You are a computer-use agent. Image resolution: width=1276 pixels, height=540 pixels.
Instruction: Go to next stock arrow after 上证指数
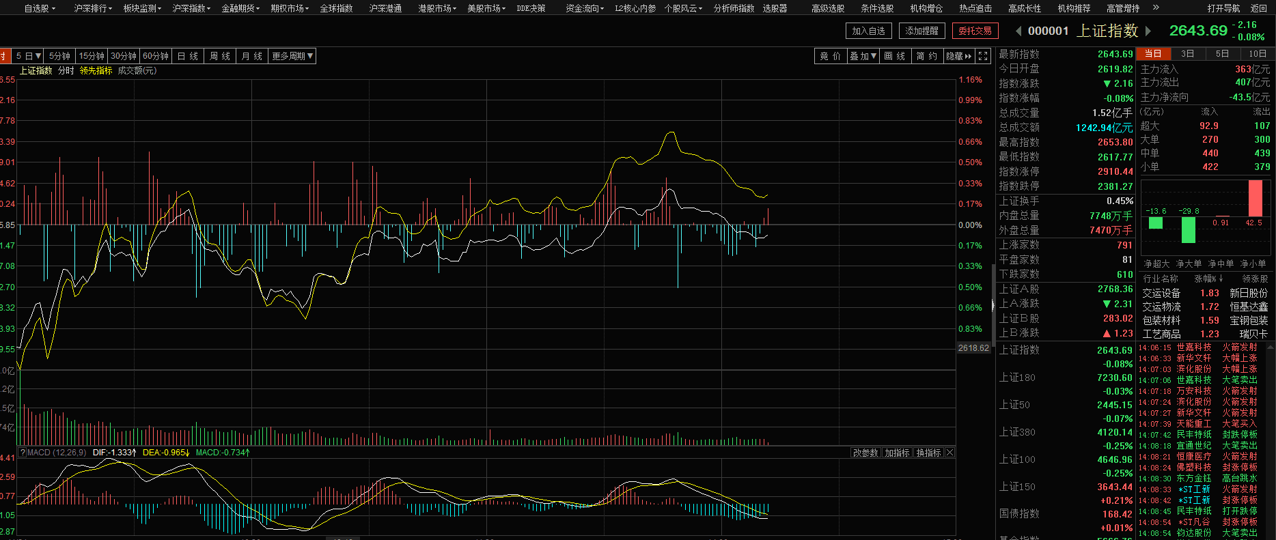tap(1148, 31)
